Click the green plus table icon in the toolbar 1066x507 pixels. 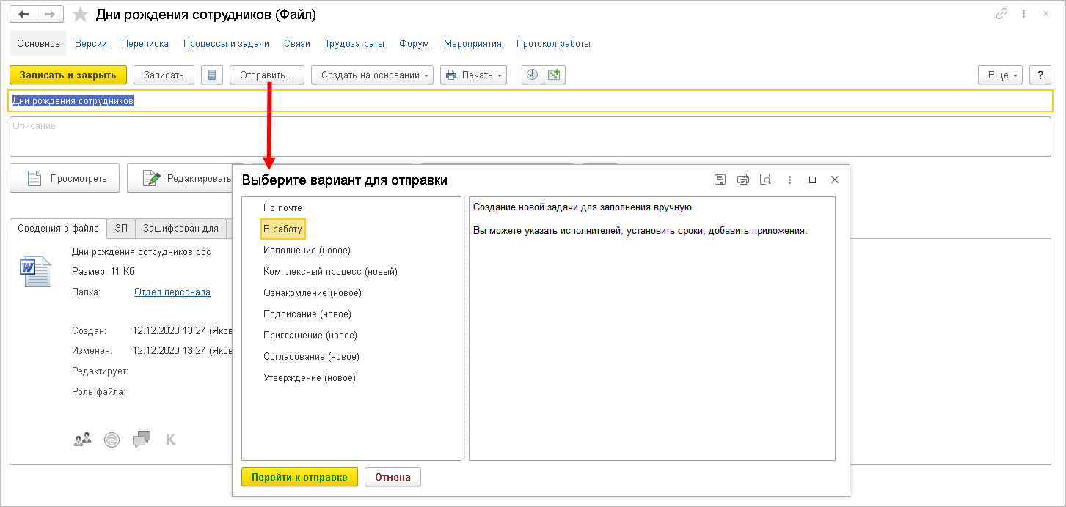554,75
